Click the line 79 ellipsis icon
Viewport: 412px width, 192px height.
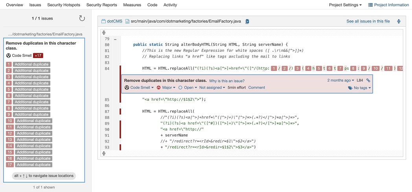click(x=115, y=39)
